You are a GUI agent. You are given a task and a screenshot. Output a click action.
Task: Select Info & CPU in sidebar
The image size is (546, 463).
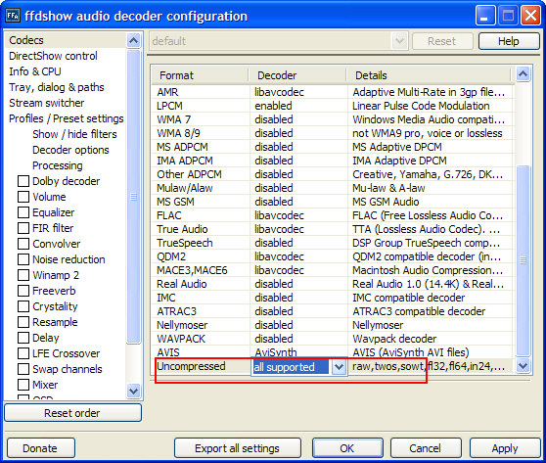pos(35,71)
